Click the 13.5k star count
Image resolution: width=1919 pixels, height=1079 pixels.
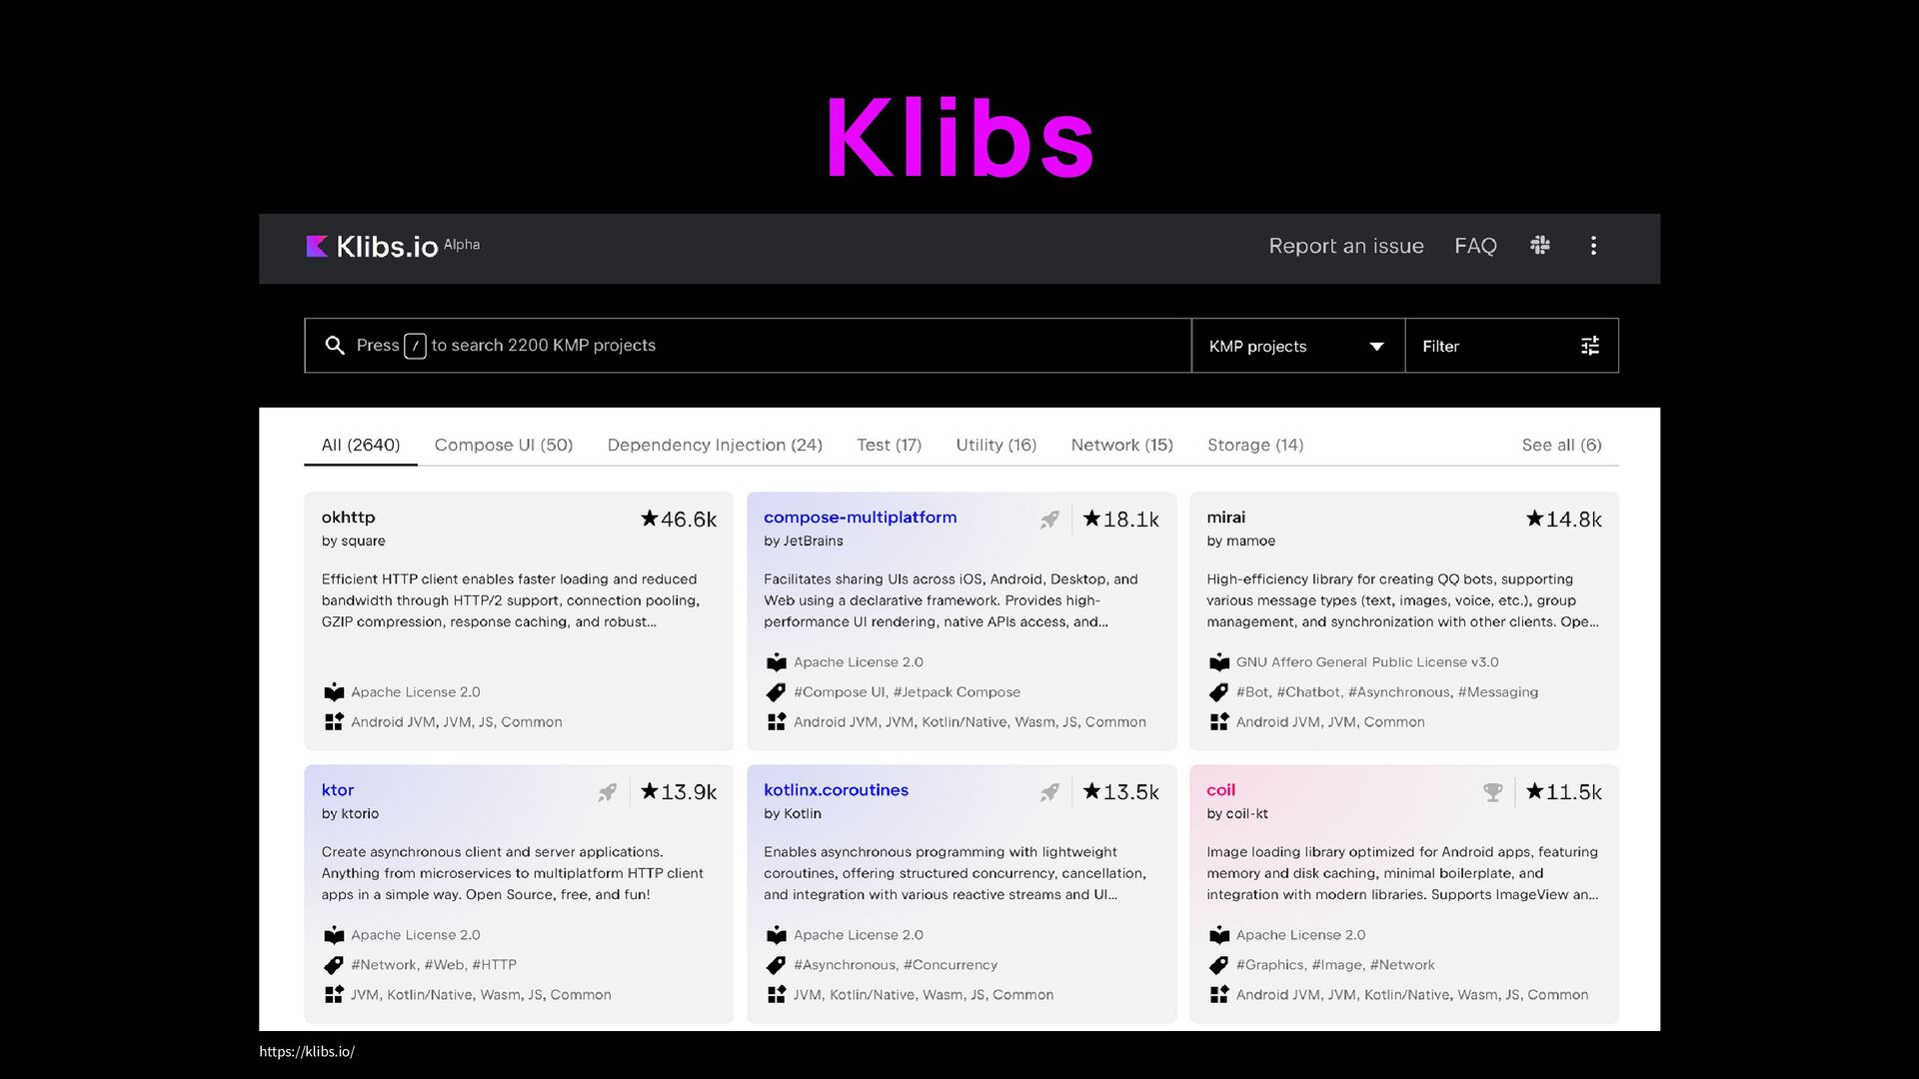pos(1130,792)
